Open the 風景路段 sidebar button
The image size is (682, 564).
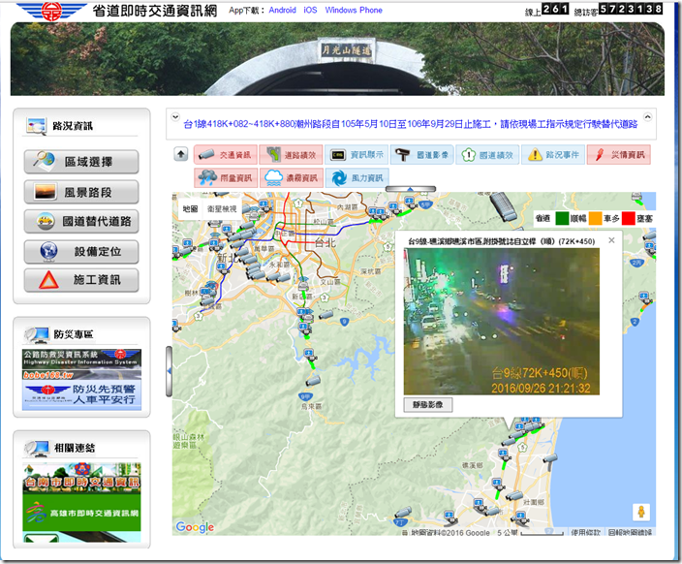pyautogui.click(x=81, y=192)
